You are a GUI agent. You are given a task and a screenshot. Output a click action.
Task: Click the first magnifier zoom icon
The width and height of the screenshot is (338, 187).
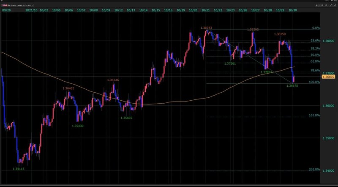point(322,5)
